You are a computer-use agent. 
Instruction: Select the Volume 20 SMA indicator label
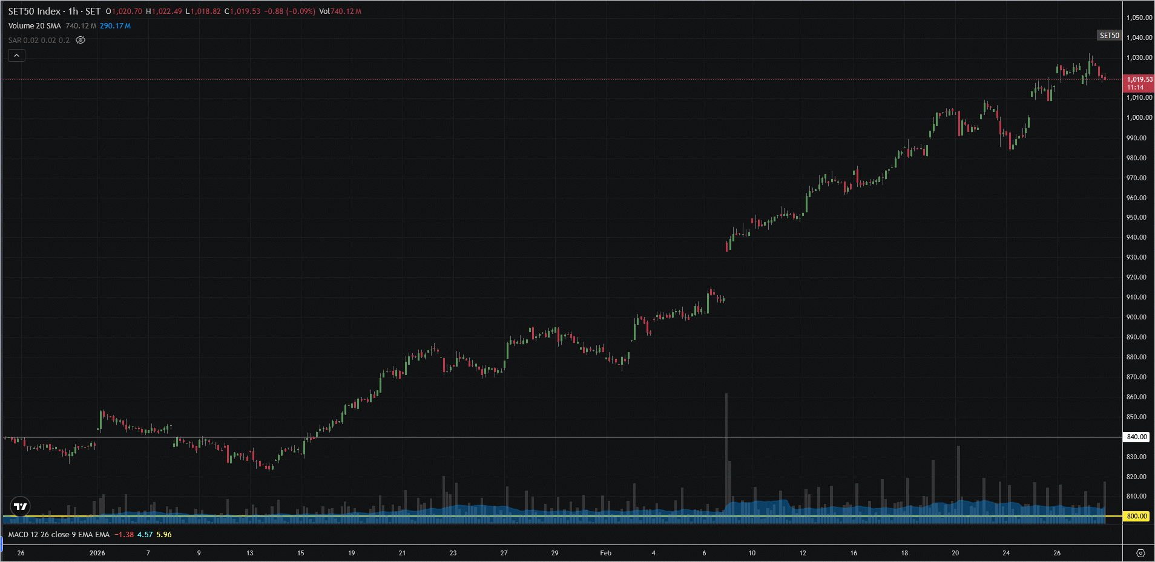click(x=35, y=26)
